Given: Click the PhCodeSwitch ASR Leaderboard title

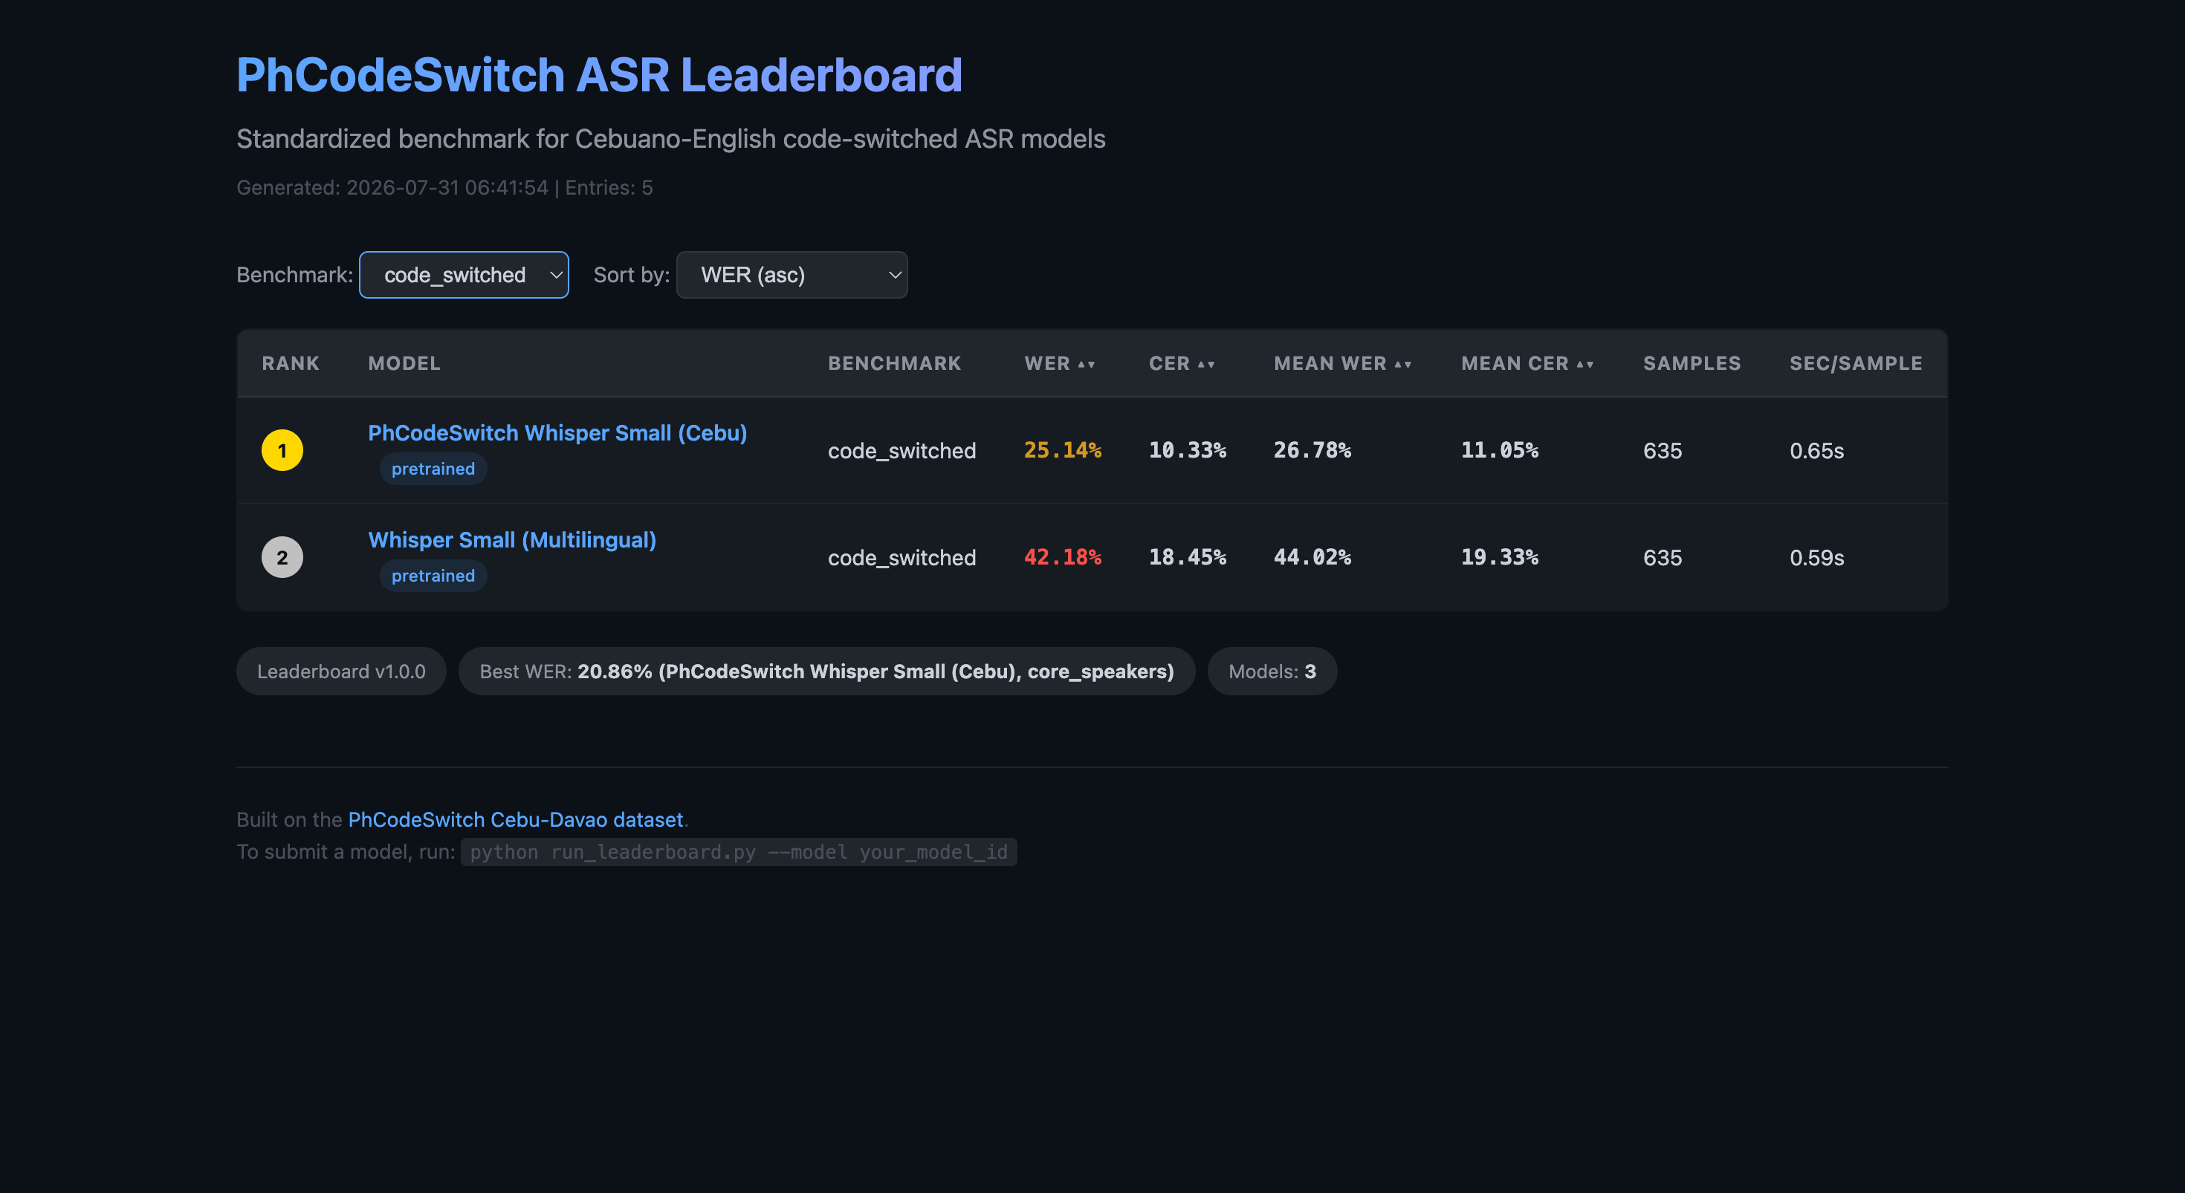Looking at the screenshot, I should point(600,74).
